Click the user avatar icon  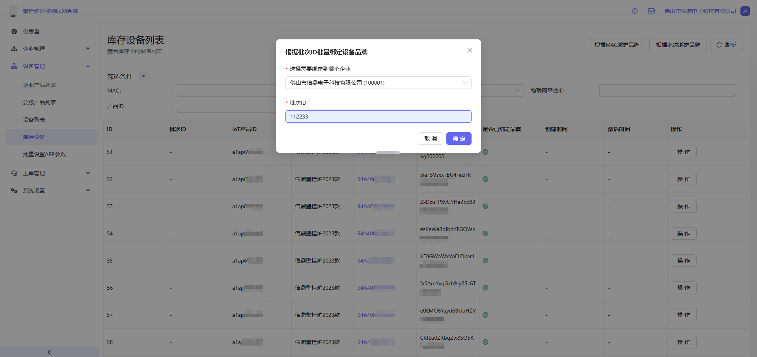pos(745,11)
